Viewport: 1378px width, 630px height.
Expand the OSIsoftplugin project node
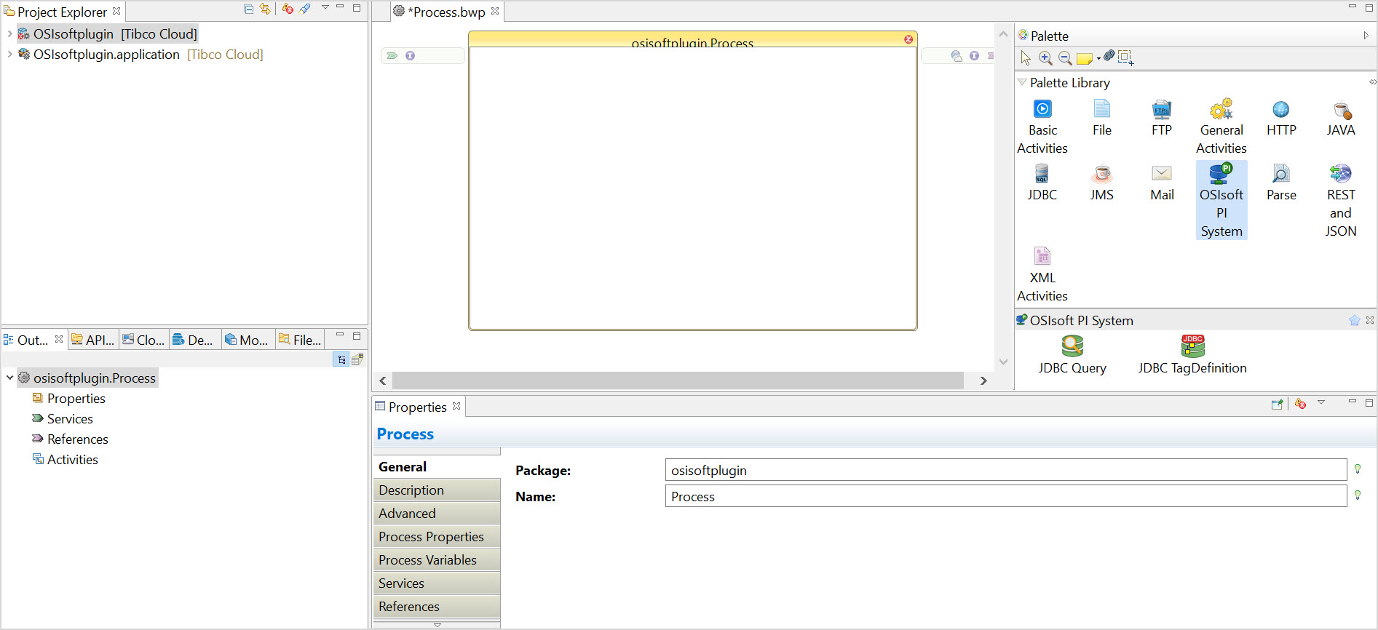pos(9,33)
